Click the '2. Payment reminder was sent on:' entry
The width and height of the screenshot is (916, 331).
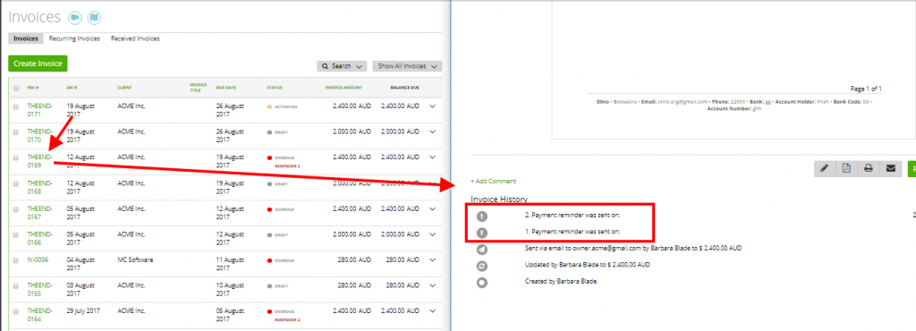tap(572, 216)
